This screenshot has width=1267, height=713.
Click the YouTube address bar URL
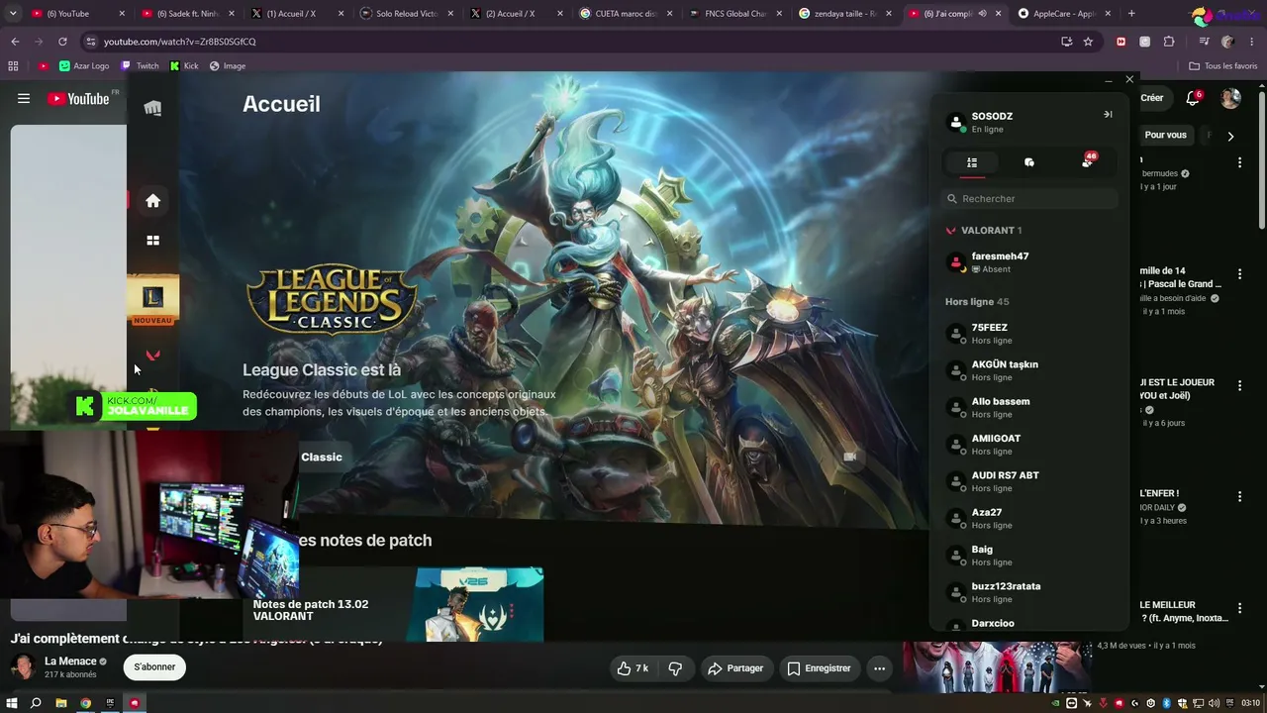[179, 42]
